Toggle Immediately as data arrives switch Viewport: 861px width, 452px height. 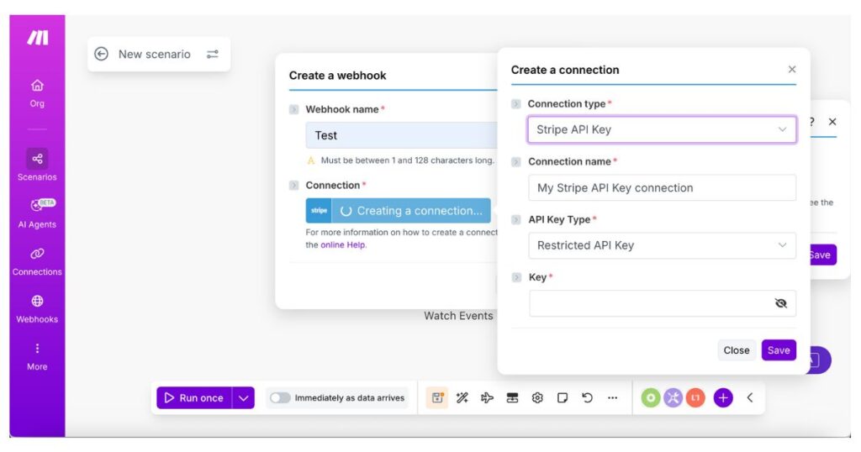pos(280,397)
